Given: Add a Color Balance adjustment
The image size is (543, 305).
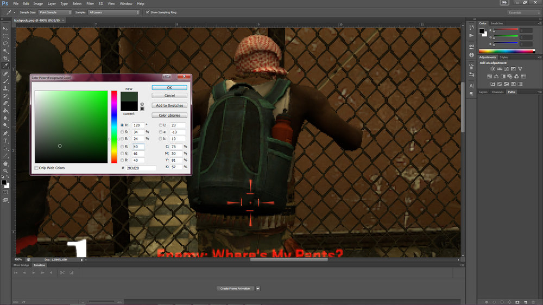Looking at the screenshot, I should click(496, 77).
